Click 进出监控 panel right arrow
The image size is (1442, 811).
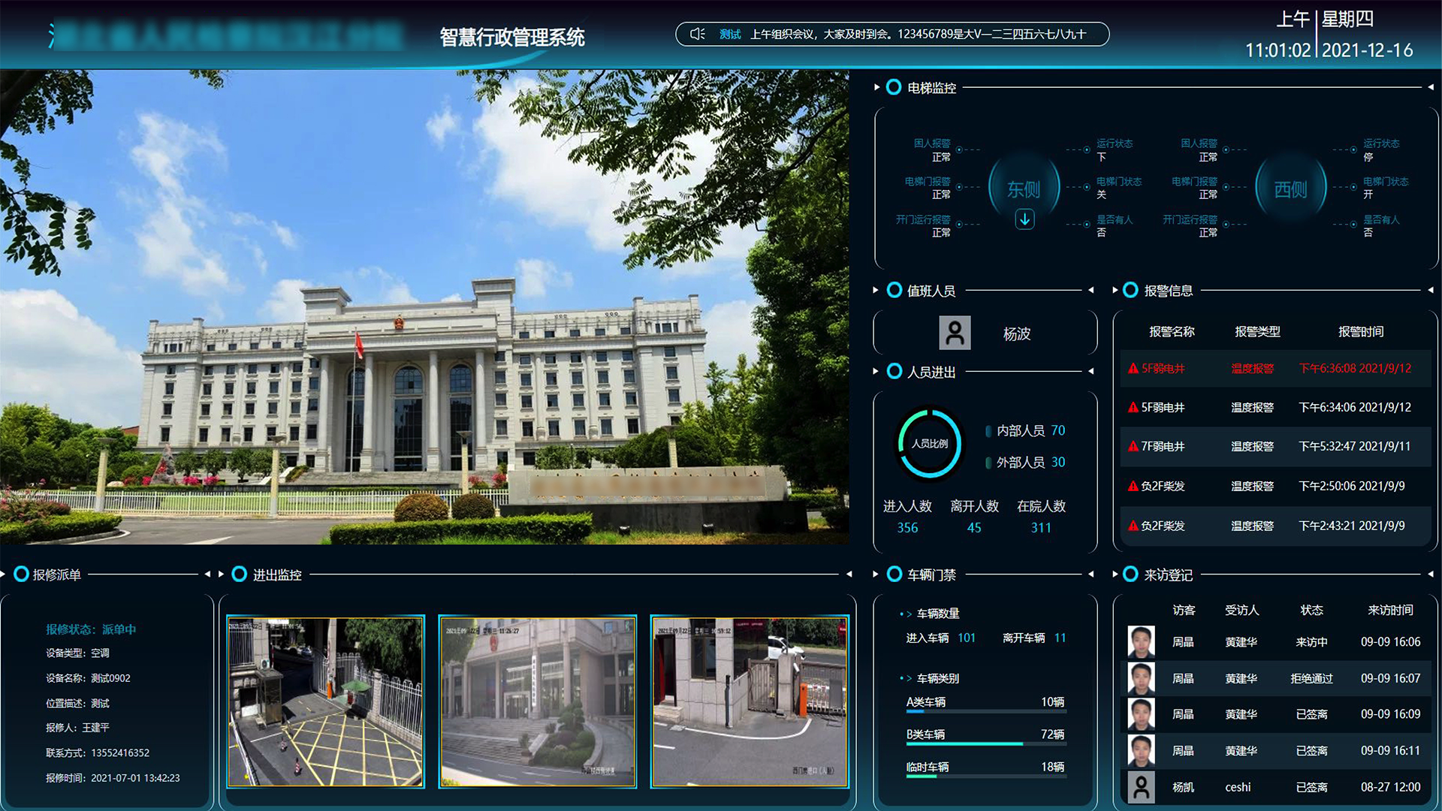849,574
